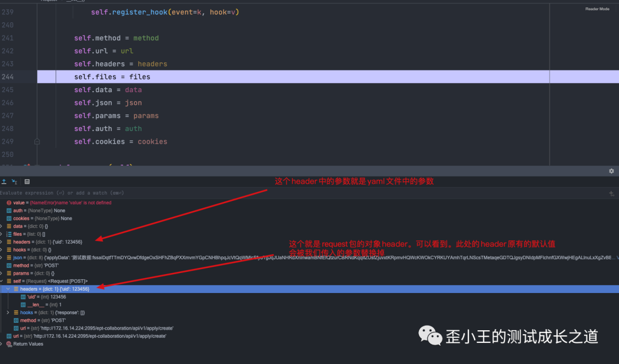
Task: Click the icon beside 'uid' entry
Action: 23,297
